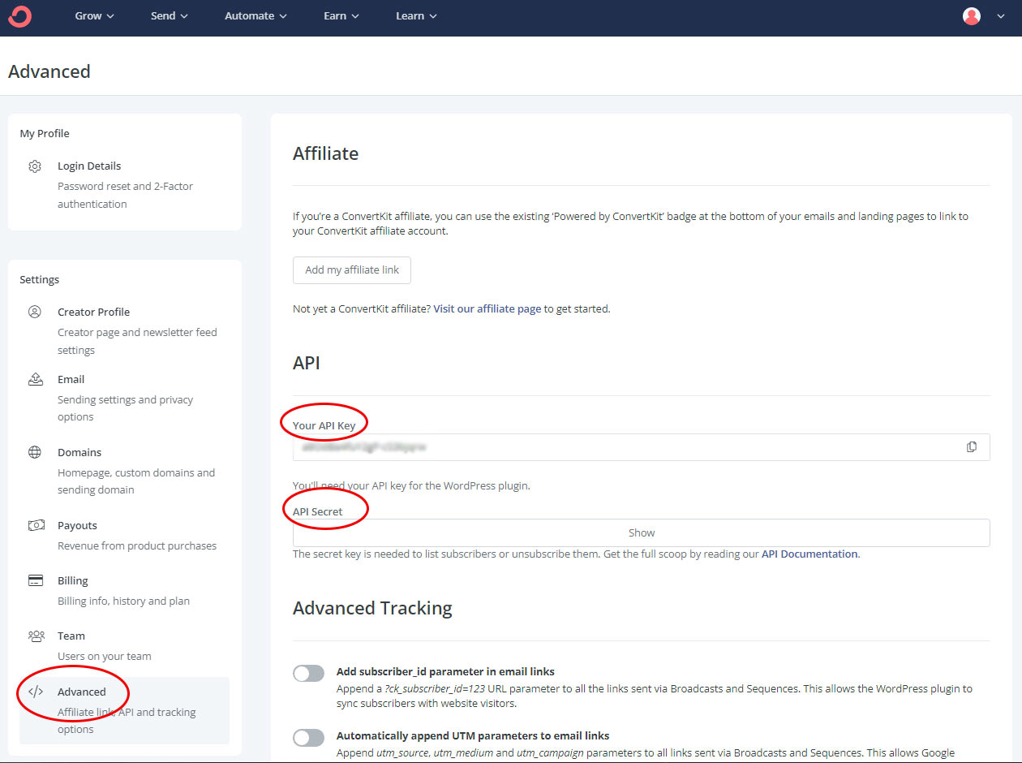Open the Learn menu
This screenshot has width=1022, height=763.
[416, 16]
